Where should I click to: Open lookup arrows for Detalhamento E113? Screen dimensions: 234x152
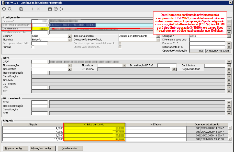pos(229,47)
